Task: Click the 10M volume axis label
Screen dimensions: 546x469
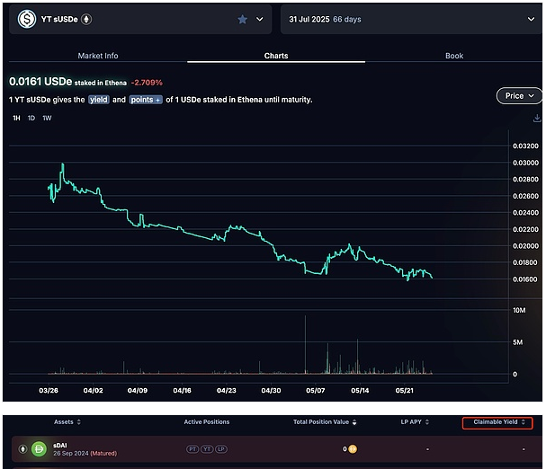Action: [x=519, y=310]
